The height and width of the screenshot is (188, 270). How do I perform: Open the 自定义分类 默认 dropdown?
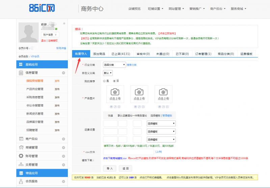click(x=108, y=73)
